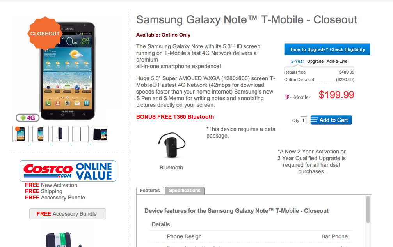
Task: Open the first front-view phone thumbnail
Action: coord(21,134)
